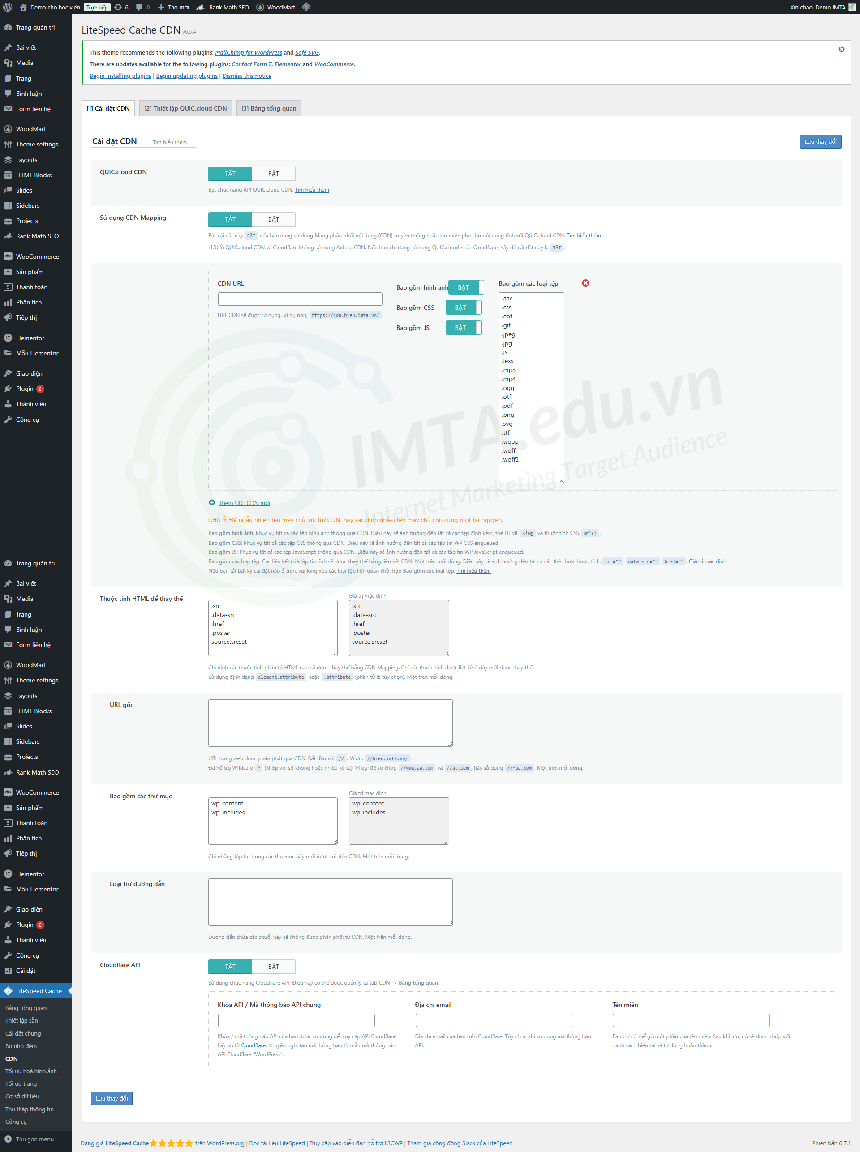This screenshot has width=860, height=1152.
Task: Open Bảng tổng quan in LiteSpeed submenu
Action: pyautogui.click(x=26, y=1008)
